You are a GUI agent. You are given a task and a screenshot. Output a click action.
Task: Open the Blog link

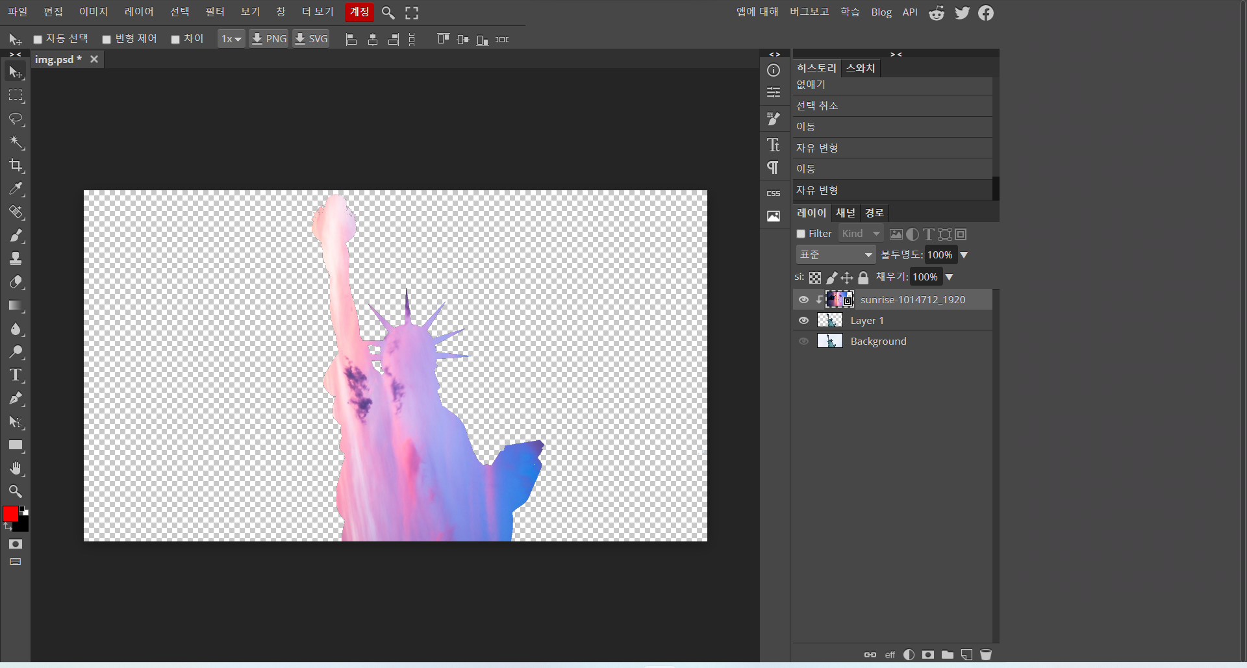pos(881,12)
